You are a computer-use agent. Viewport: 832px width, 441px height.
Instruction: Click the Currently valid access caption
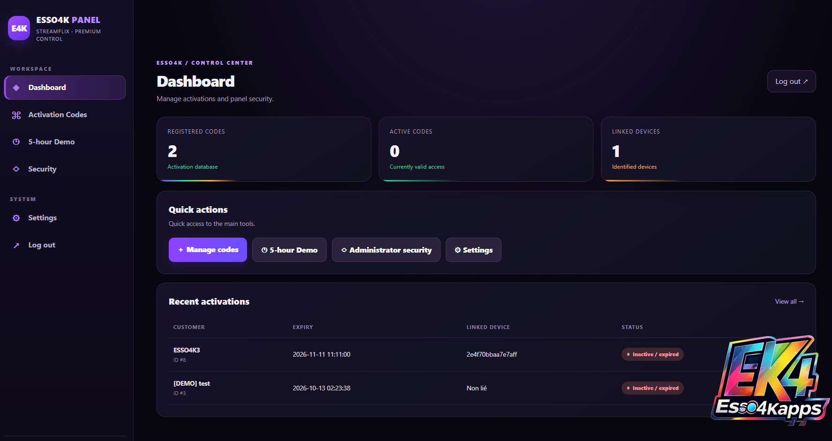(x=417, y=167)
